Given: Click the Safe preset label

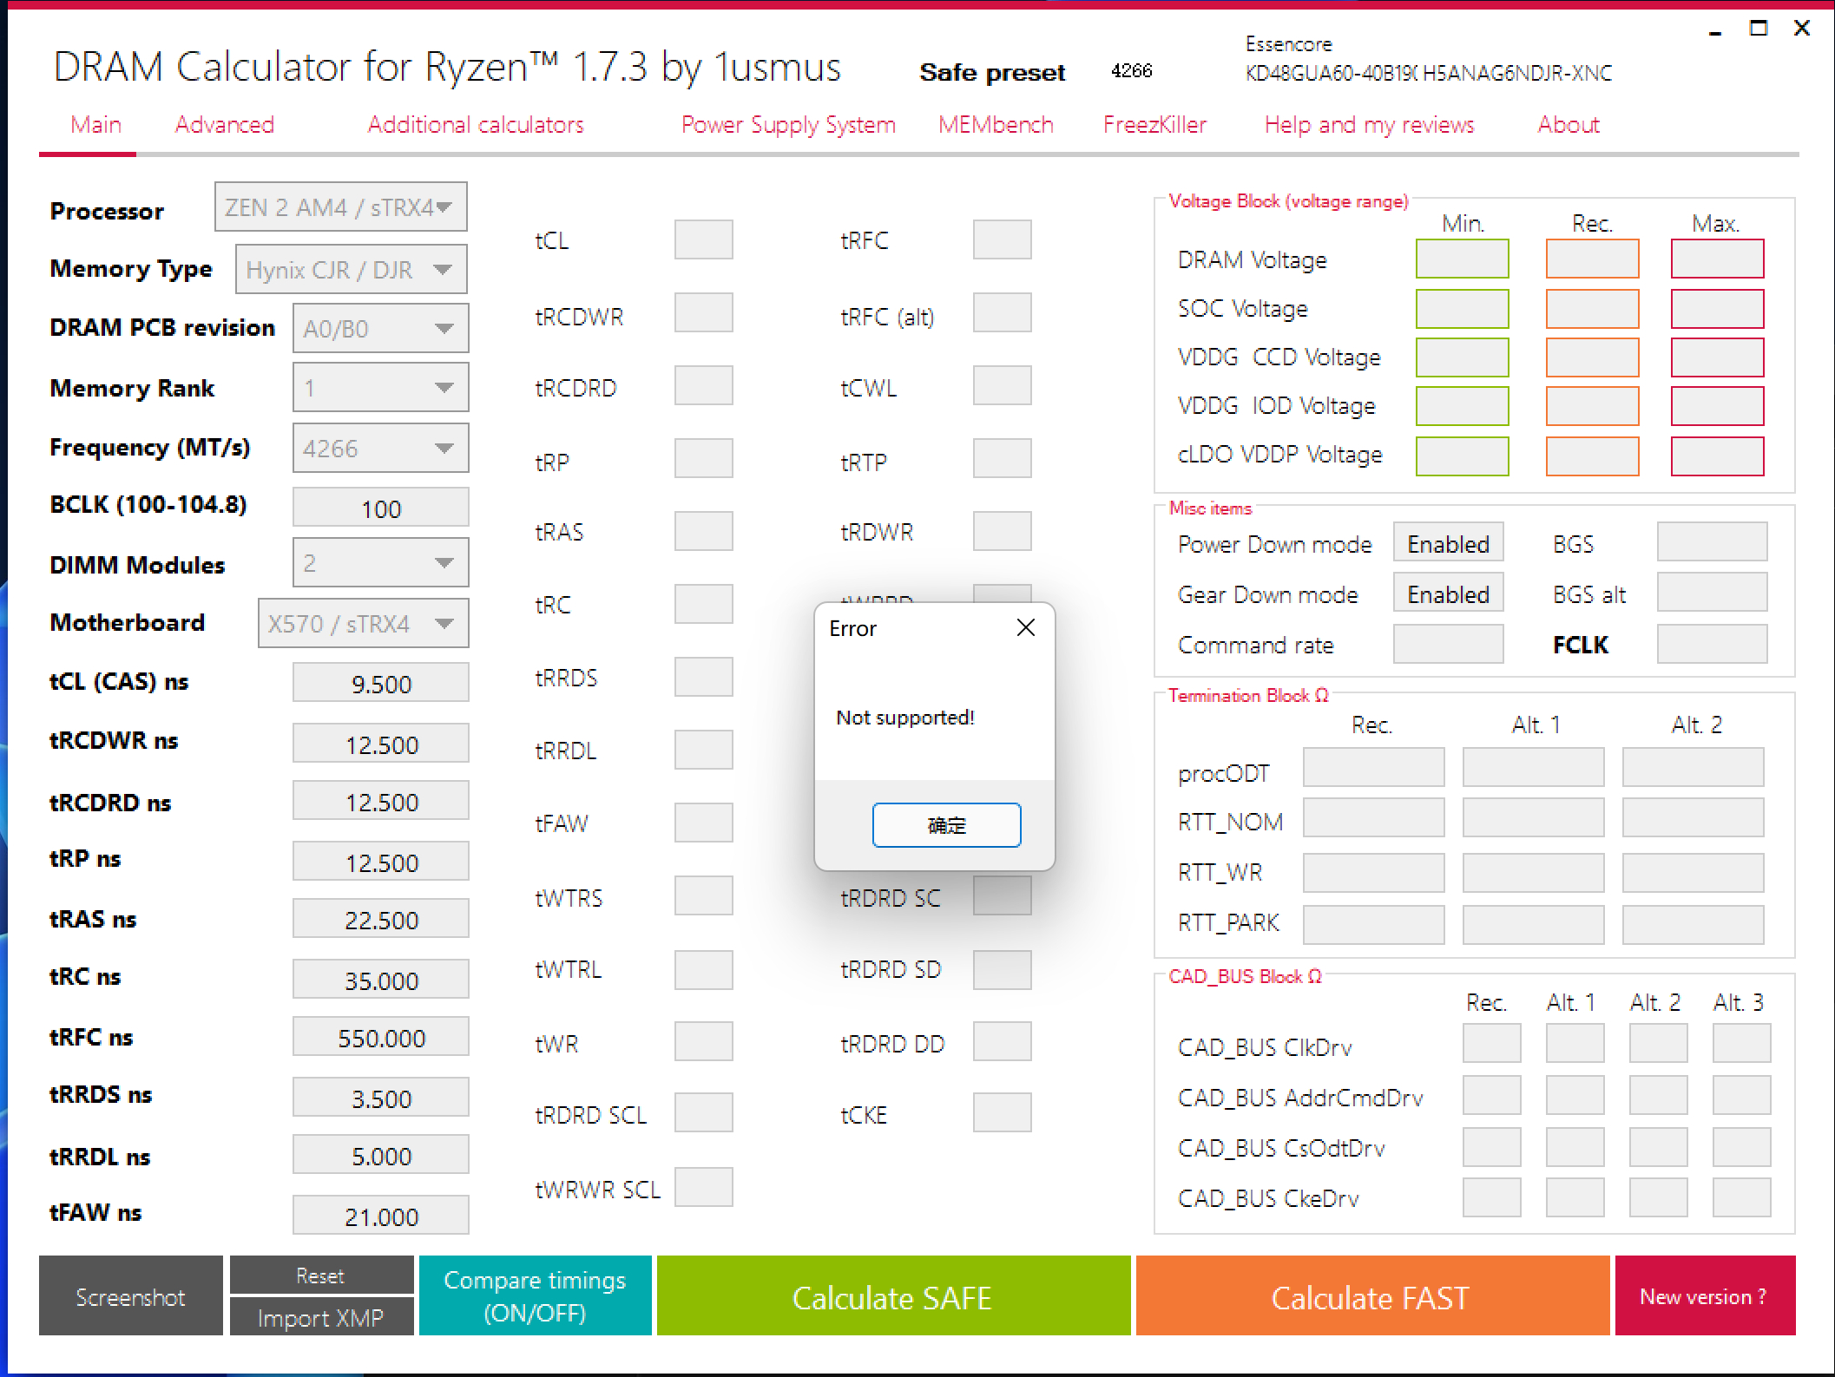Looking at the screenshot, I should [992, 72].
